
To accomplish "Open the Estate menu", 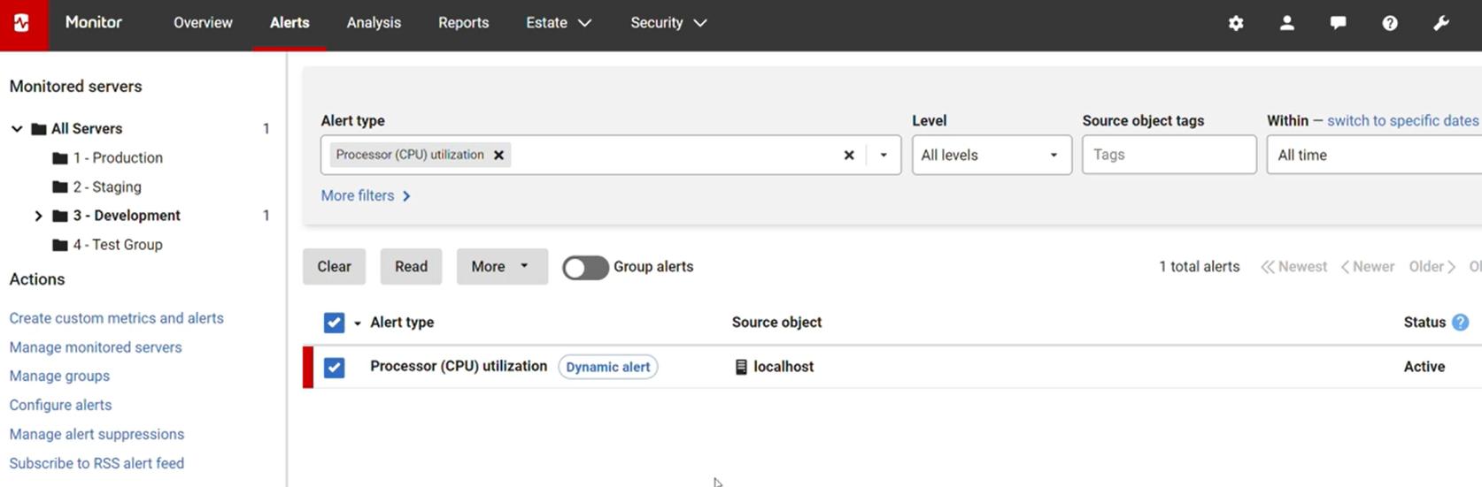I will pos(558,23).
